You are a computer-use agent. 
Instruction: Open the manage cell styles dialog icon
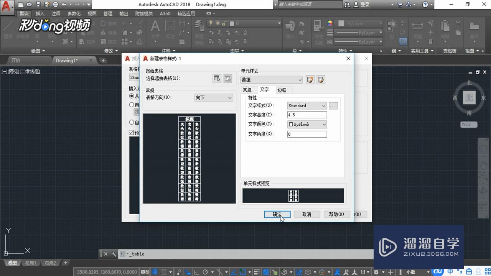click(x=321, y=80)
